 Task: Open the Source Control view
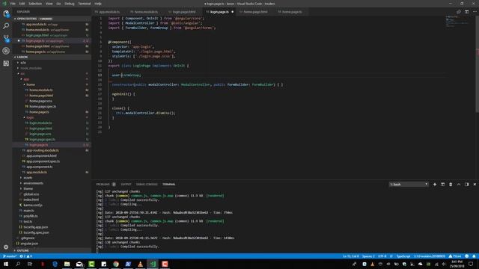point(6,38)
